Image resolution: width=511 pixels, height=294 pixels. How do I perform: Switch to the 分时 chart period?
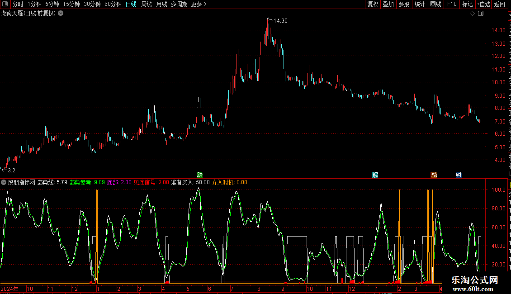18,4
